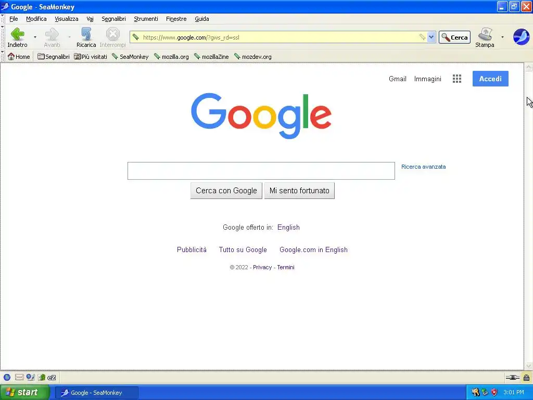Open the Segnalibri menu
The width and height of the screenshot is (533, 400).
[x=113, y=19]
